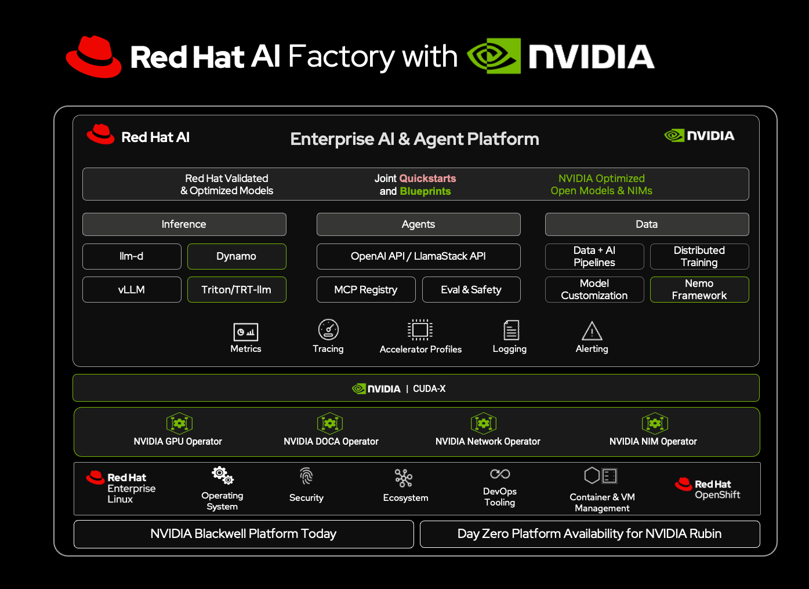Click the OpenAI API / LlamaStack API button
Viewport: 809px width, 589px height.
418,256
